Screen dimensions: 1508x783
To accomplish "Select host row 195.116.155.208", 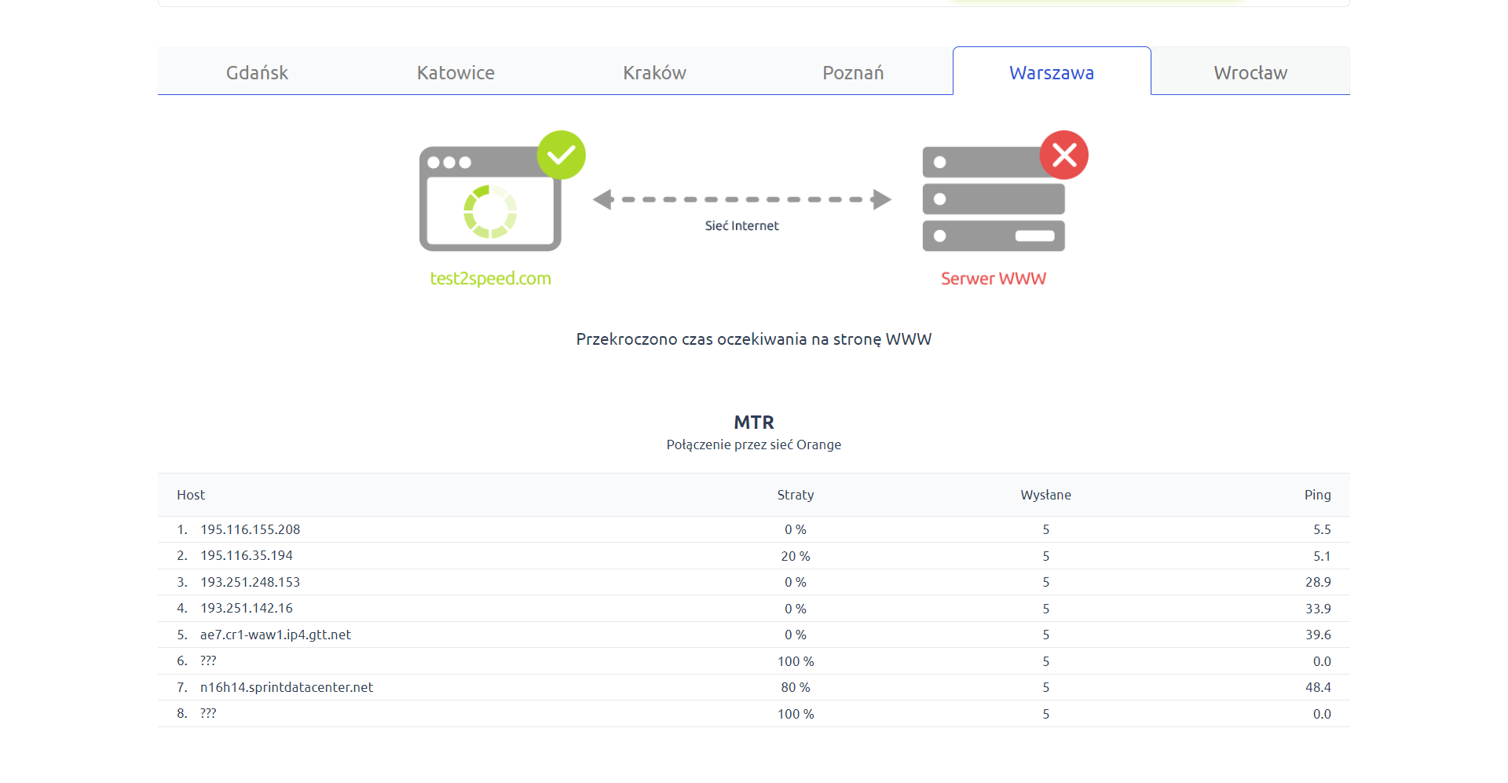I will point(250,529).
